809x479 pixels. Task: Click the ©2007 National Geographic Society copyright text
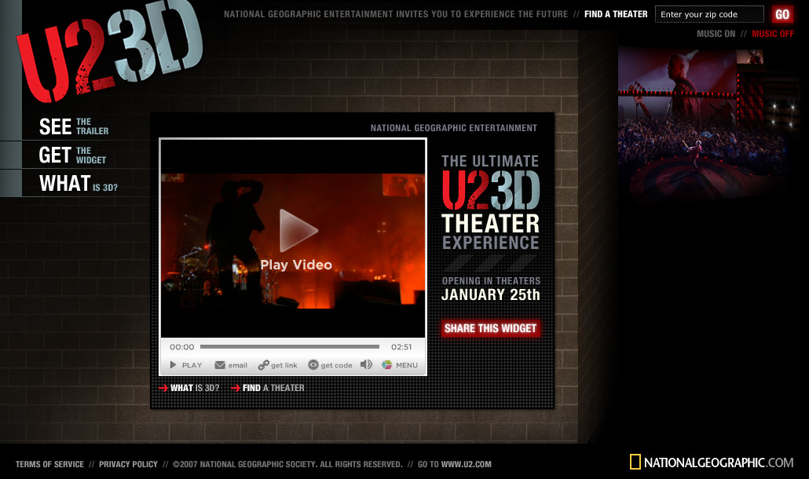point(287,464)
